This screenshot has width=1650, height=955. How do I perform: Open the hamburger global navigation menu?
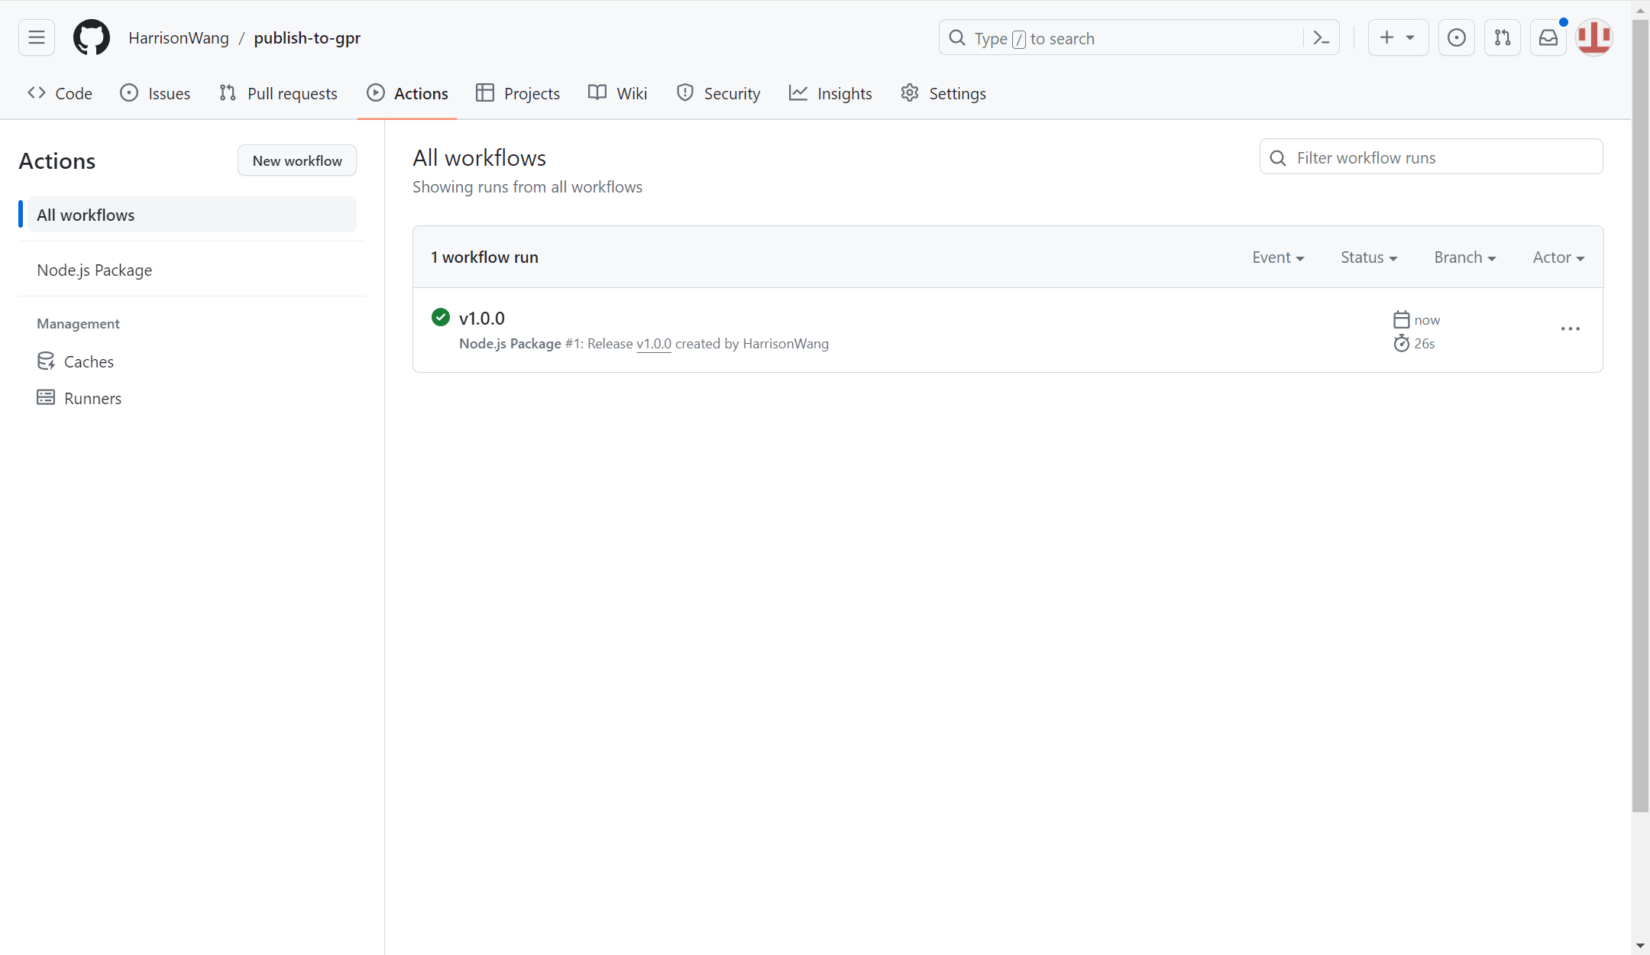[x=37, y=37]
